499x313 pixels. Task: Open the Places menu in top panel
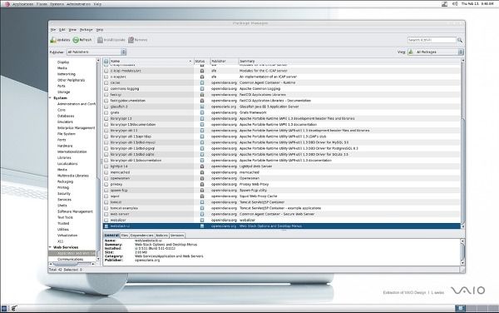[x=42, y=4]
